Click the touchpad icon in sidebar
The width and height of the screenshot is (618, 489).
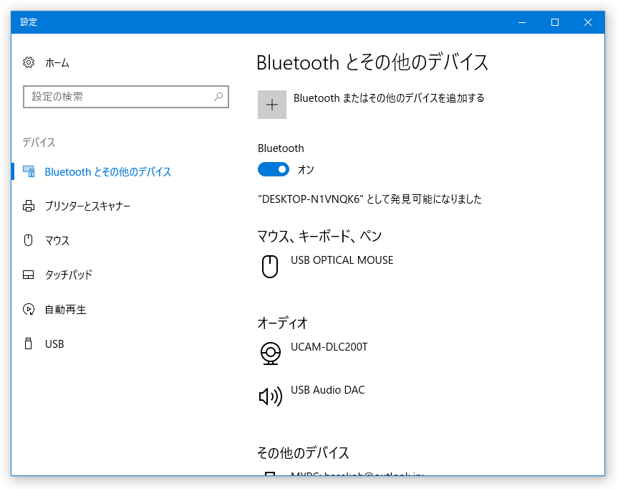click(29, 275)
